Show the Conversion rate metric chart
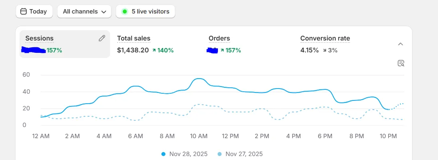This screenshot has height=160, width=438. click(x=325, y=39)
